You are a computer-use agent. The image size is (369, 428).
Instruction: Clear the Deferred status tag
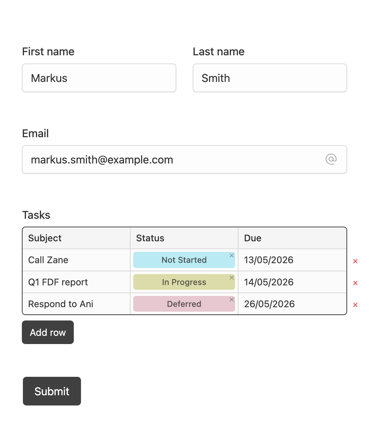[232, 299]
